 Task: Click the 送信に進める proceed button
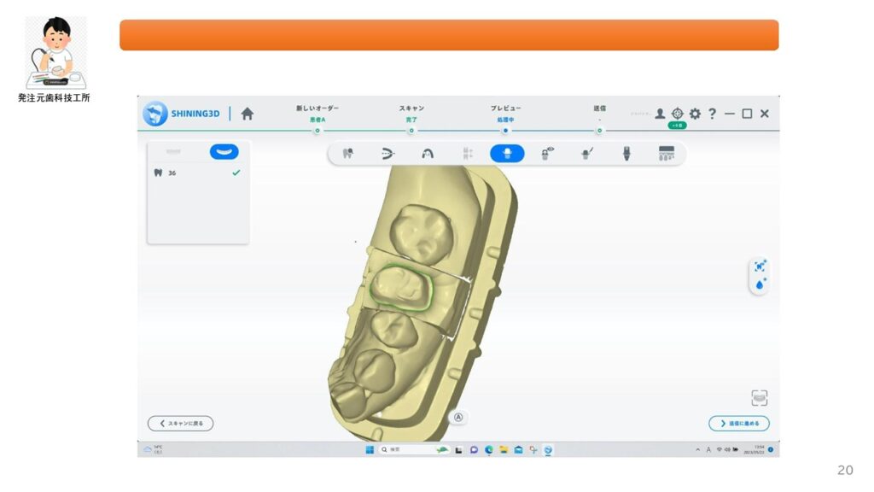738,424
